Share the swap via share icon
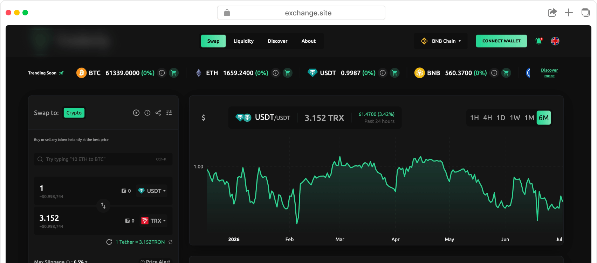This screenshot has height=263, width=597. coord(158,113)
